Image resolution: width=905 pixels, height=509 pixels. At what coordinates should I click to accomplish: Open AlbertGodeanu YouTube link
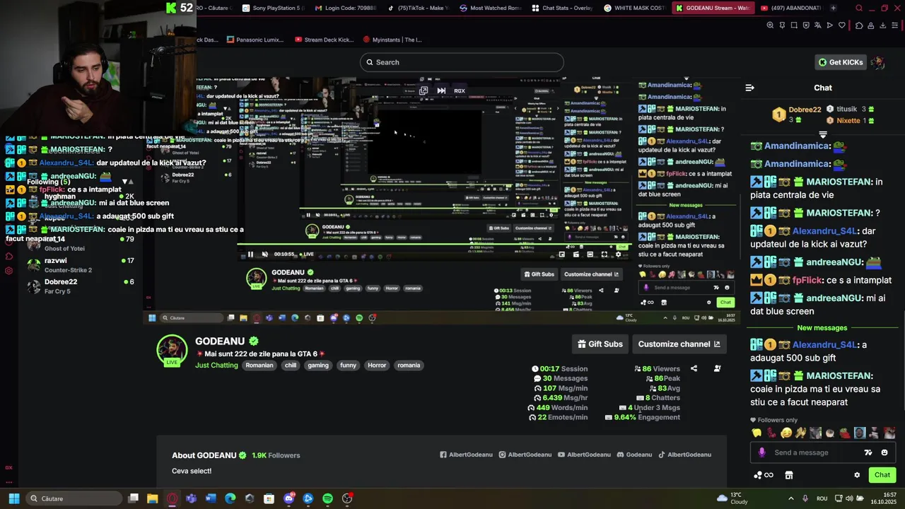point(584,455)
